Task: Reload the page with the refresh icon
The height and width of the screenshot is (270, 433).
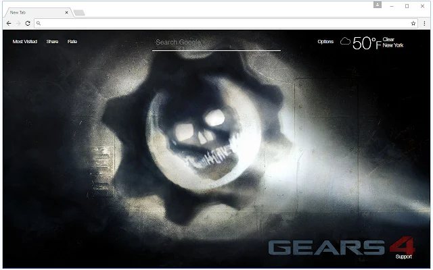Action: point(28,24)
